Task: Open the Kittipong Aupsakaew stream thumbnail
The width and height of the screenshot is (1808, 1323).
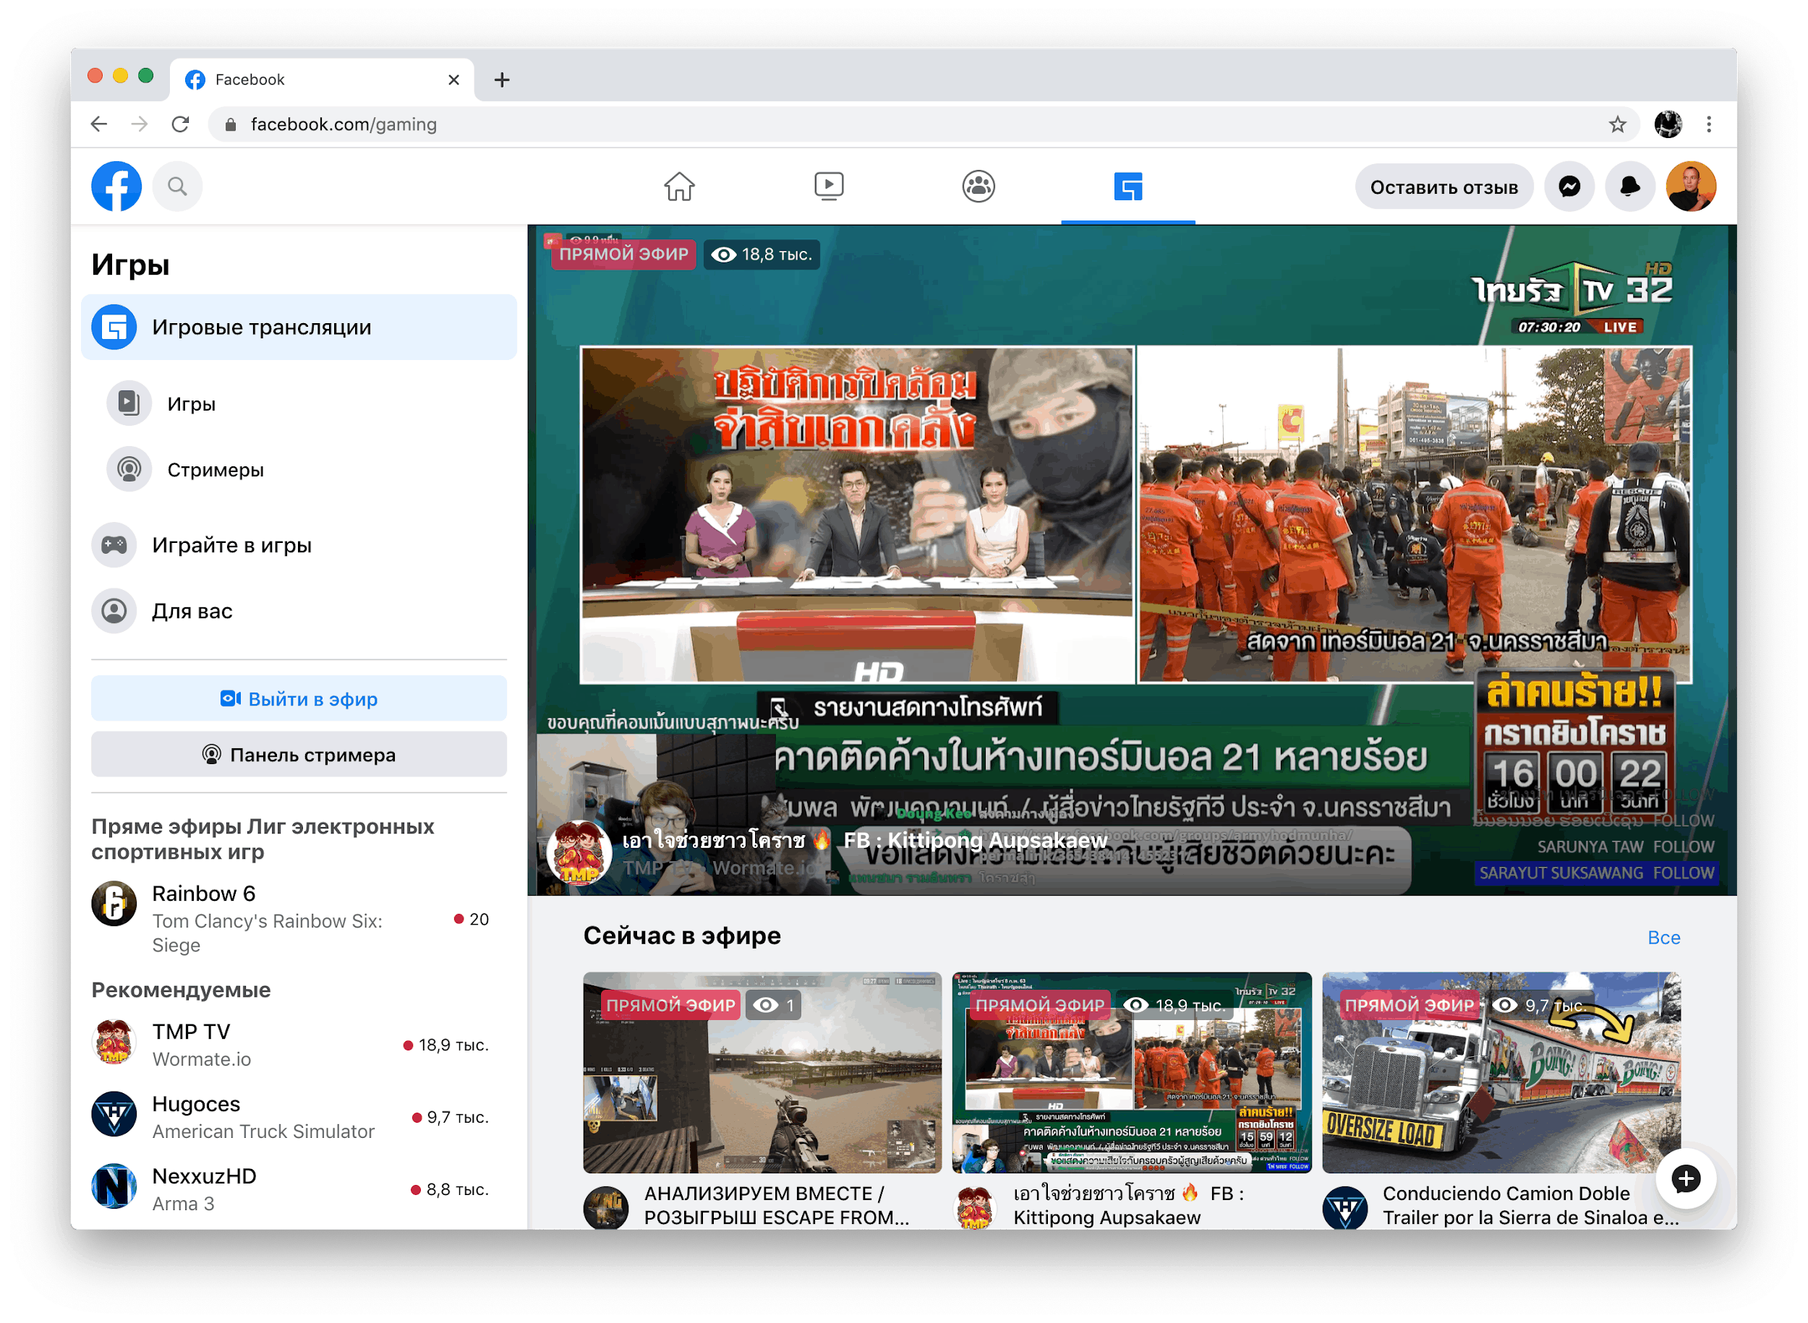Action: (1131, 1072)
